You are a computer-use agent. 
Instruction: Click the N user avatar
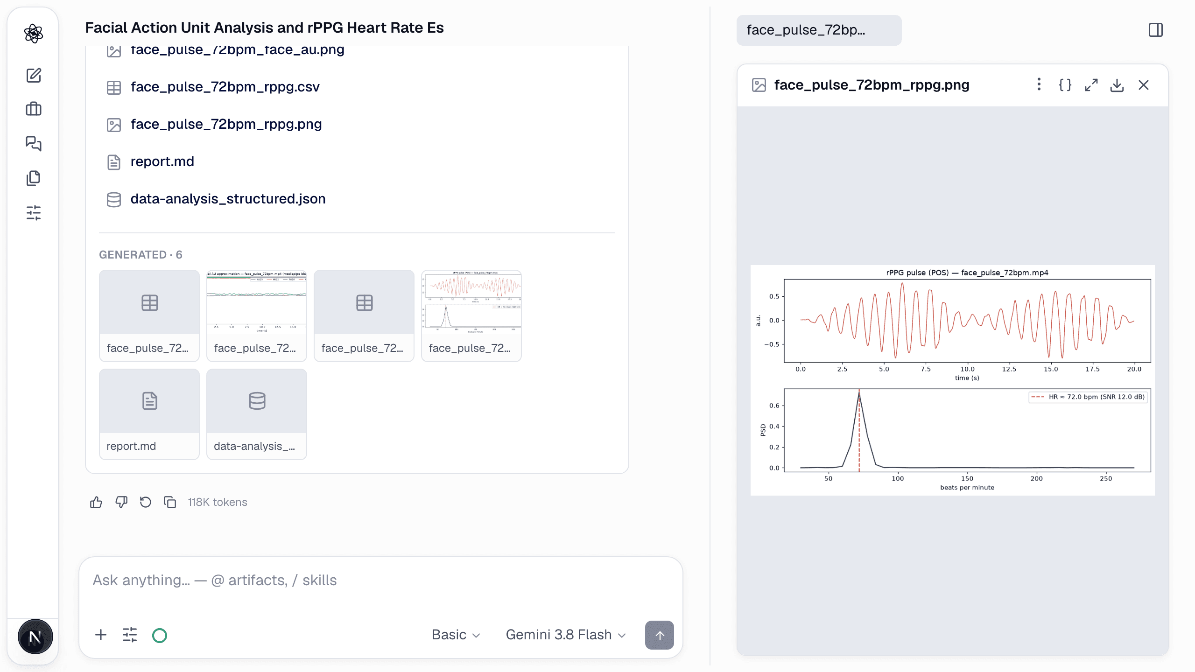coord(35,637)
